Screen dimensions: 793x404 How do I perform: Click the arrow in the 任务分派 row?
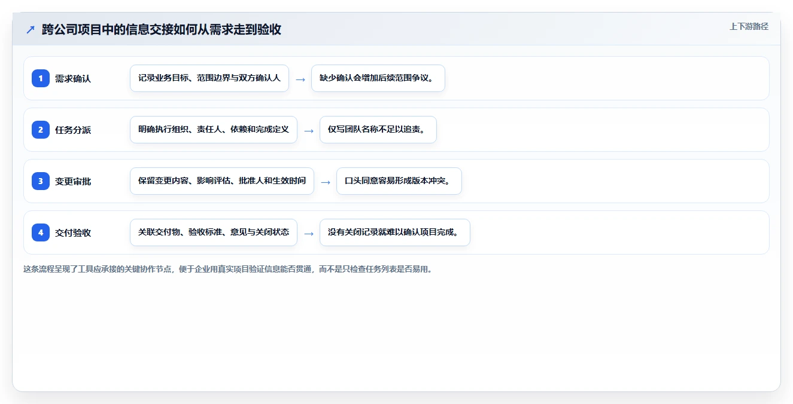[x=309, y=130]
